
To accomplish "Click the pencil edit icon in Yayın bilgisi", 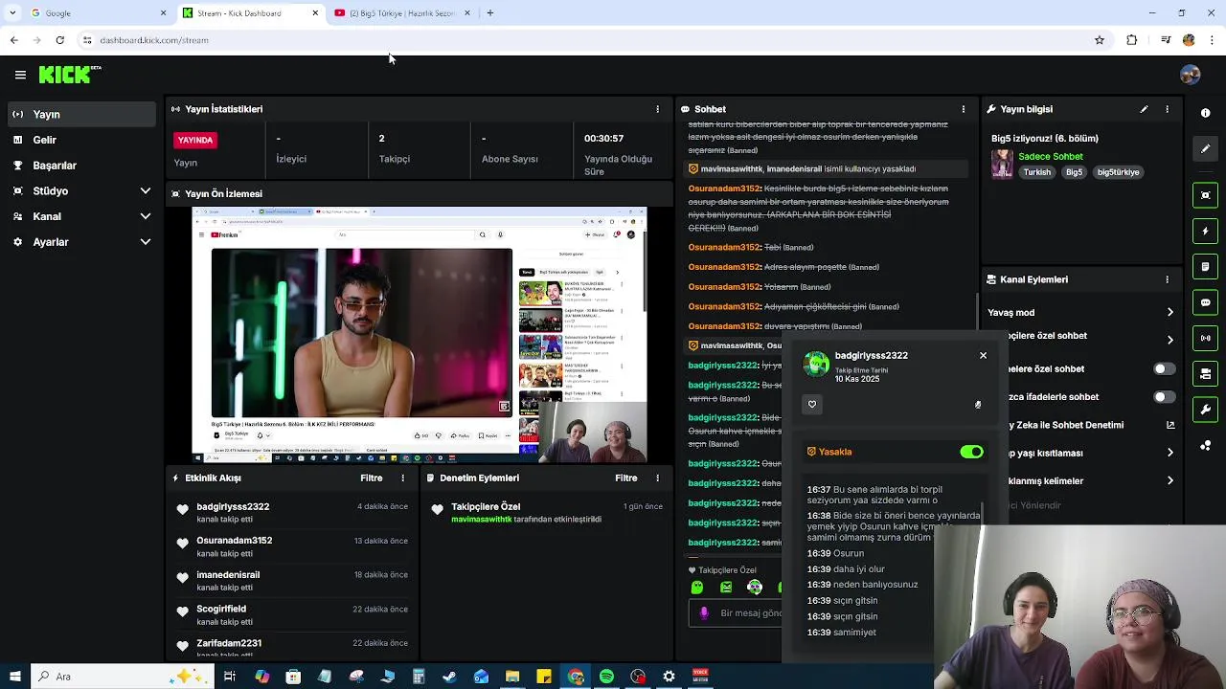I will [1144, 109].
